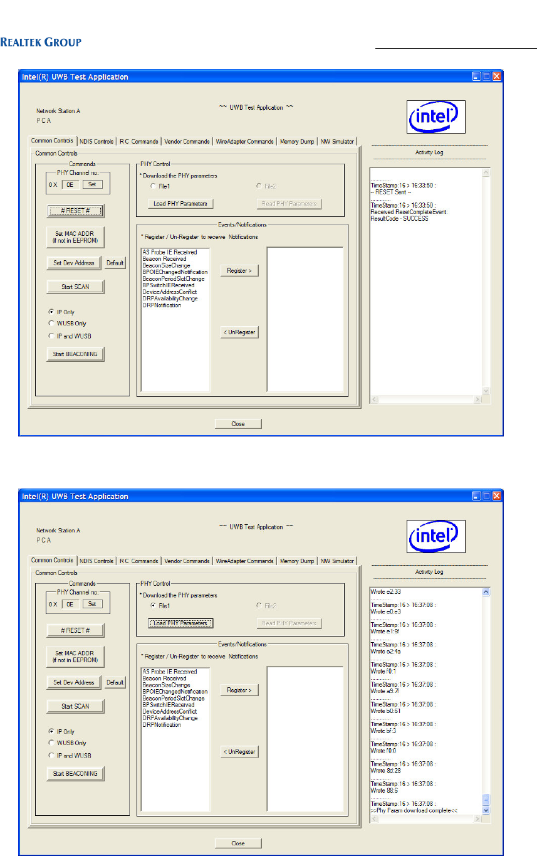537x856 pixels.
Task: Choose File1 radio in upper window's PHY Control
Action: (x=161, y=186)
